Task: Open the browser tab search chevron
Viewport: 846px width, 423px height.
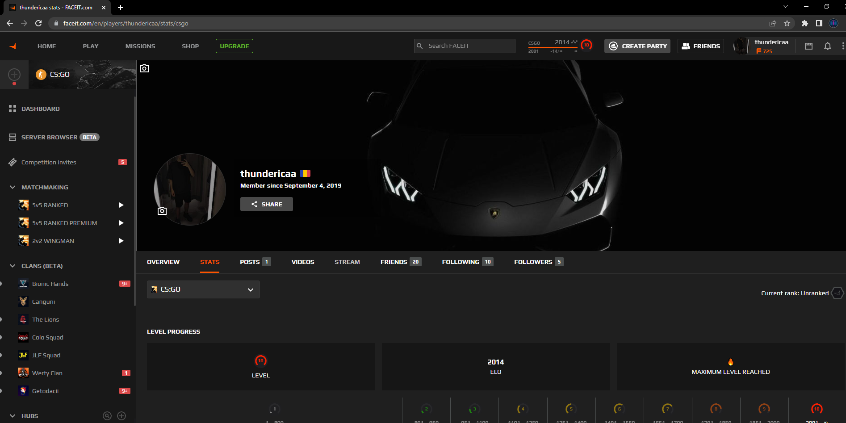Action: pyautogui.click(x=786, y=7)
